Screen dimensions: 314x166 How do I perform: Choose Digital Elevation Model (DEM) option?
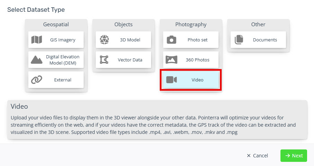click(56, 60)
